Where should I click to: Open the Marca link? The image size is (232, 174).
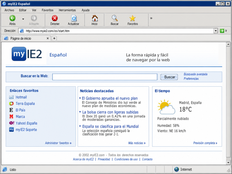pos(20,117)
